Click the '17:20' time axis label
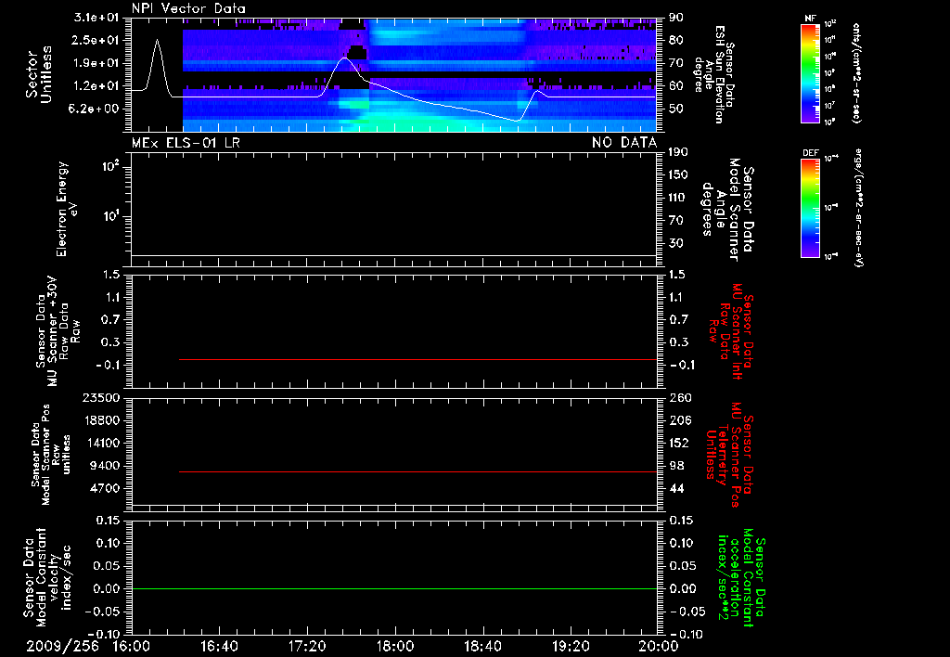Screen dimensions: 950x657 [x=307, y=646]
